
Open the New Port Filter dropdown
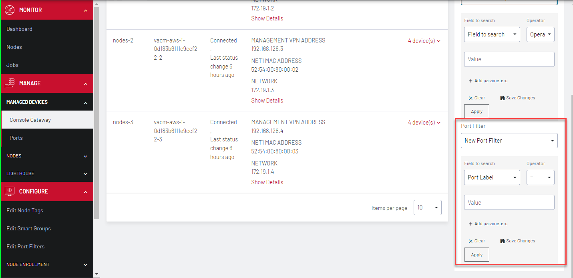[x=509, y=141]
